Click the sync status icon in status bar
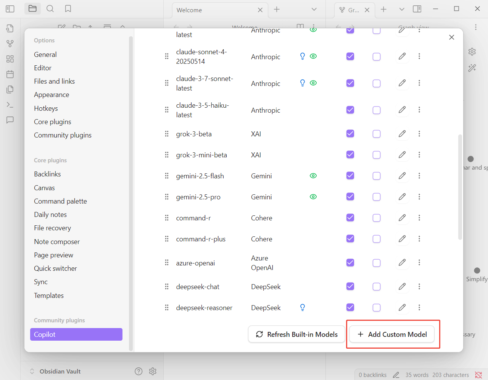This screenshot has width=488, height=380. [478, 375]
